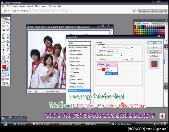Select the Hand tool in toolbox

(3, 61)
